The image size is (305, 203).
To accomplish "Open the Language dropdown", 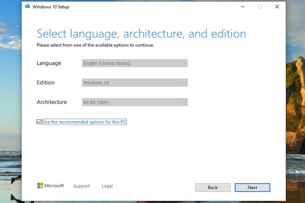I will tap(135, 63).
